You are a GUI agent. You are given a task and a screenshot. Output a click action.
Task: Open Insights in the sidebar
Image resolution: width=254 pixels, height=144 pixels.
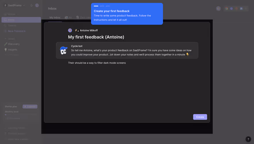click(x=12, y=50)
